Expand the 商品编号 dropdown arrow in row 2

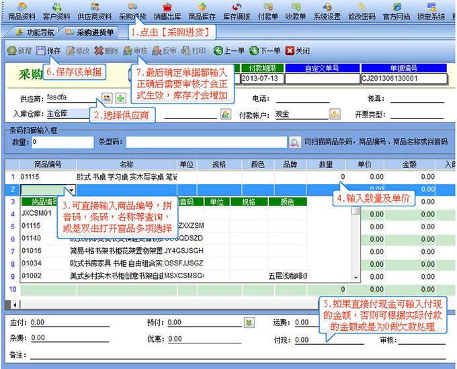tap(71, 190)
